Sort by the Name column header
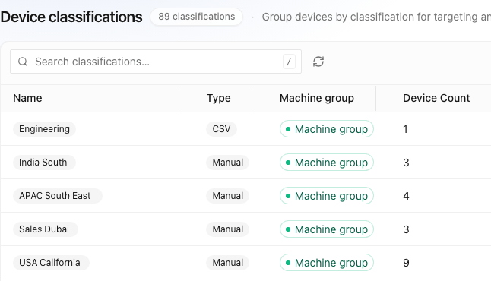Image resolution: width=491 pixels, height=281 pixels. click(27, 98)
